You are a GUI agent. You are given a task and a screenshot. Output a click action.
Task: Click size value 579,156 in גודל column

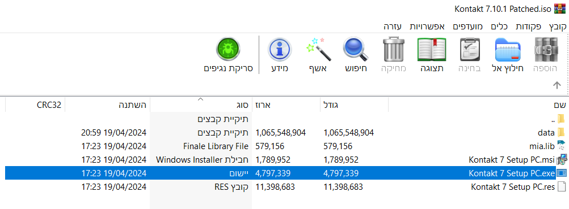(338, 146)
